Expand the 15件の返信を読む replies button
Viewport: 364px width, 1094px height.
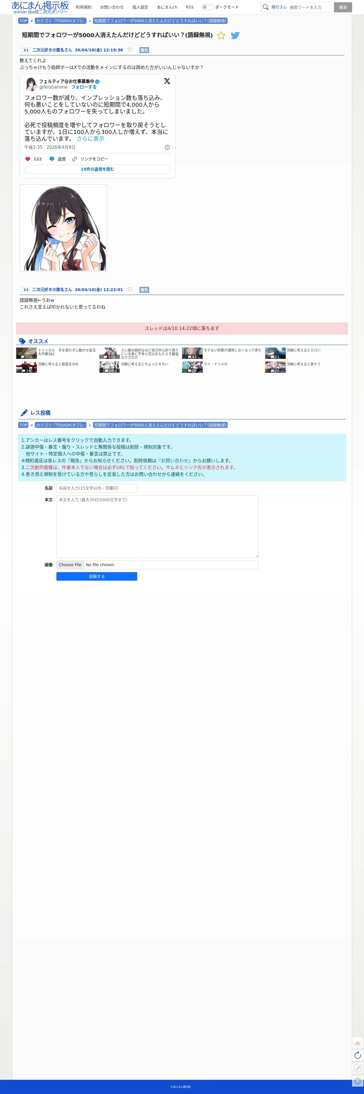[98, 169]
